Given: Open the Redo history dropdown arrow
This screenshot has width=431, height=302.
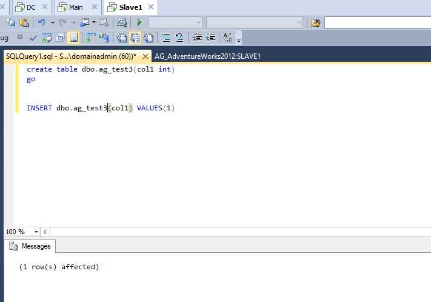Looking at the screenshot, I should (74, 22).
